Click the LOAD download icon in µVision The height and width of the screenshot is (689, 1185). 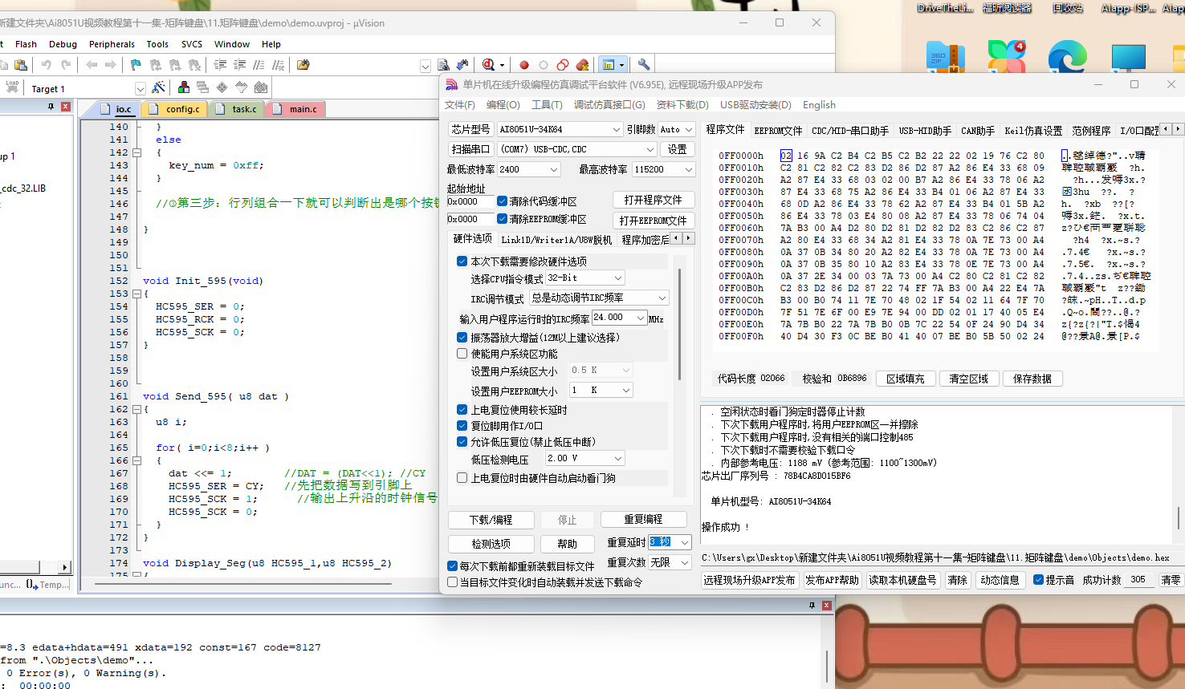pos(12,87)
